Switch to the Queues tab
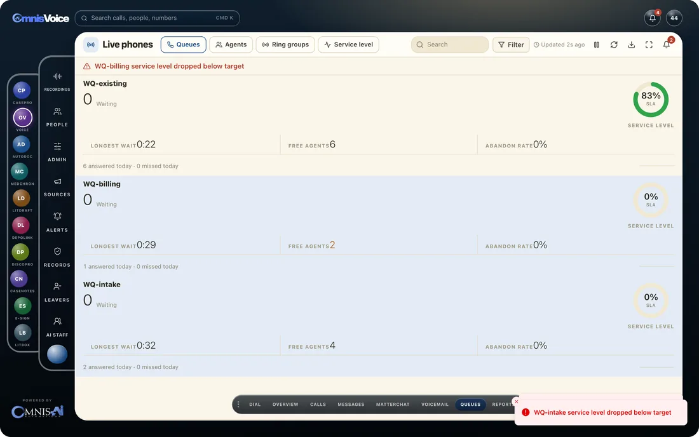This screenshot has height=437, width=699. (x=183, y=44)
